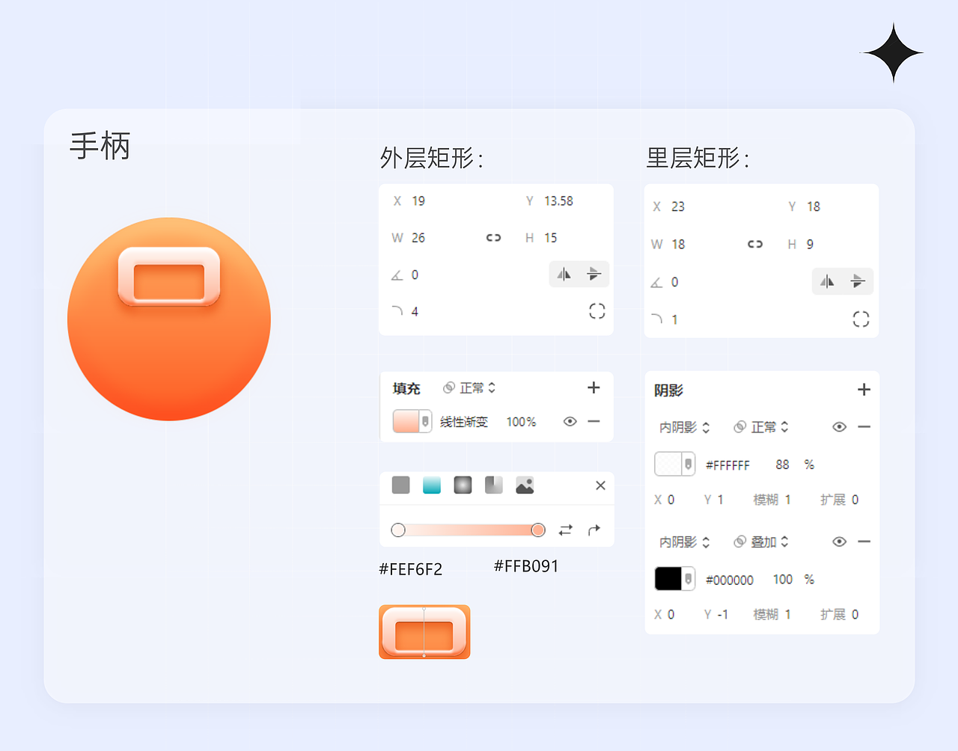Select the image fill type icon
This screenshot has width=958, height=751.
point(524,485)
